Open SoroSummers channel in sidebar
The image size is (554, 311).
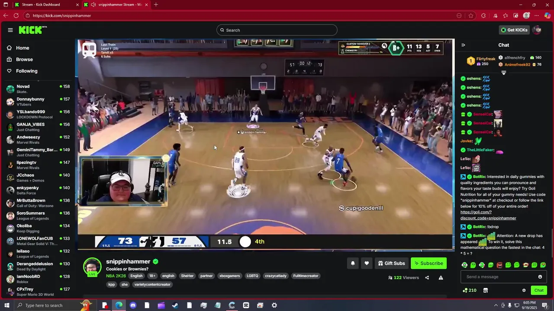click(x=38, y=216)
